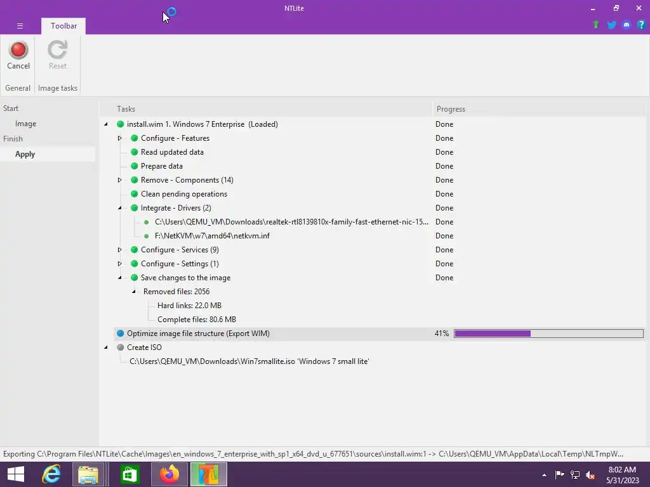Select the Win7smallite.iso output path row
Image resolution: width=650 pixels, height=487 pixels.
point(249,361)
